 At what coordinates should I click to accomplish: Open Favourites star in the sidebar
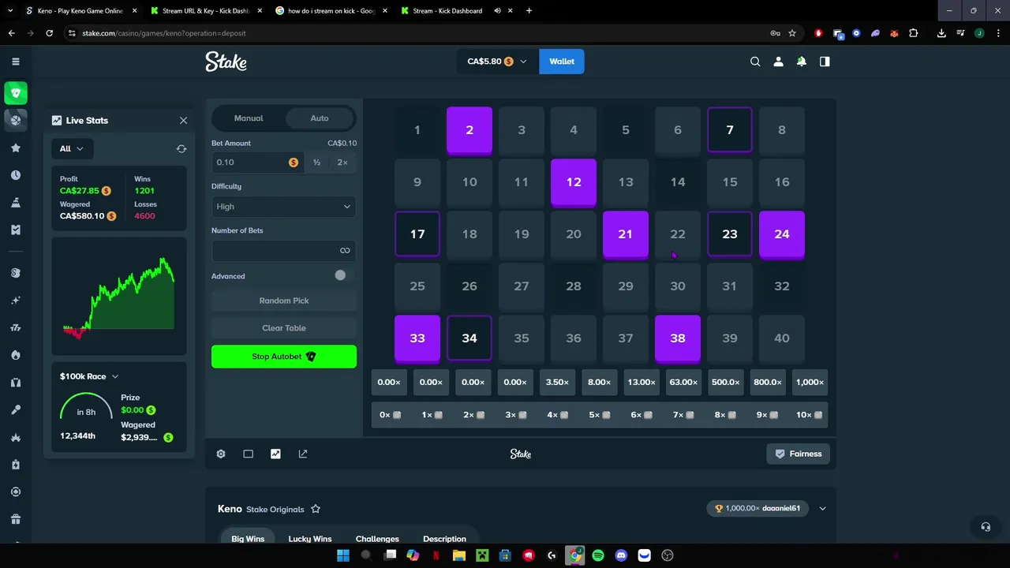15,148
